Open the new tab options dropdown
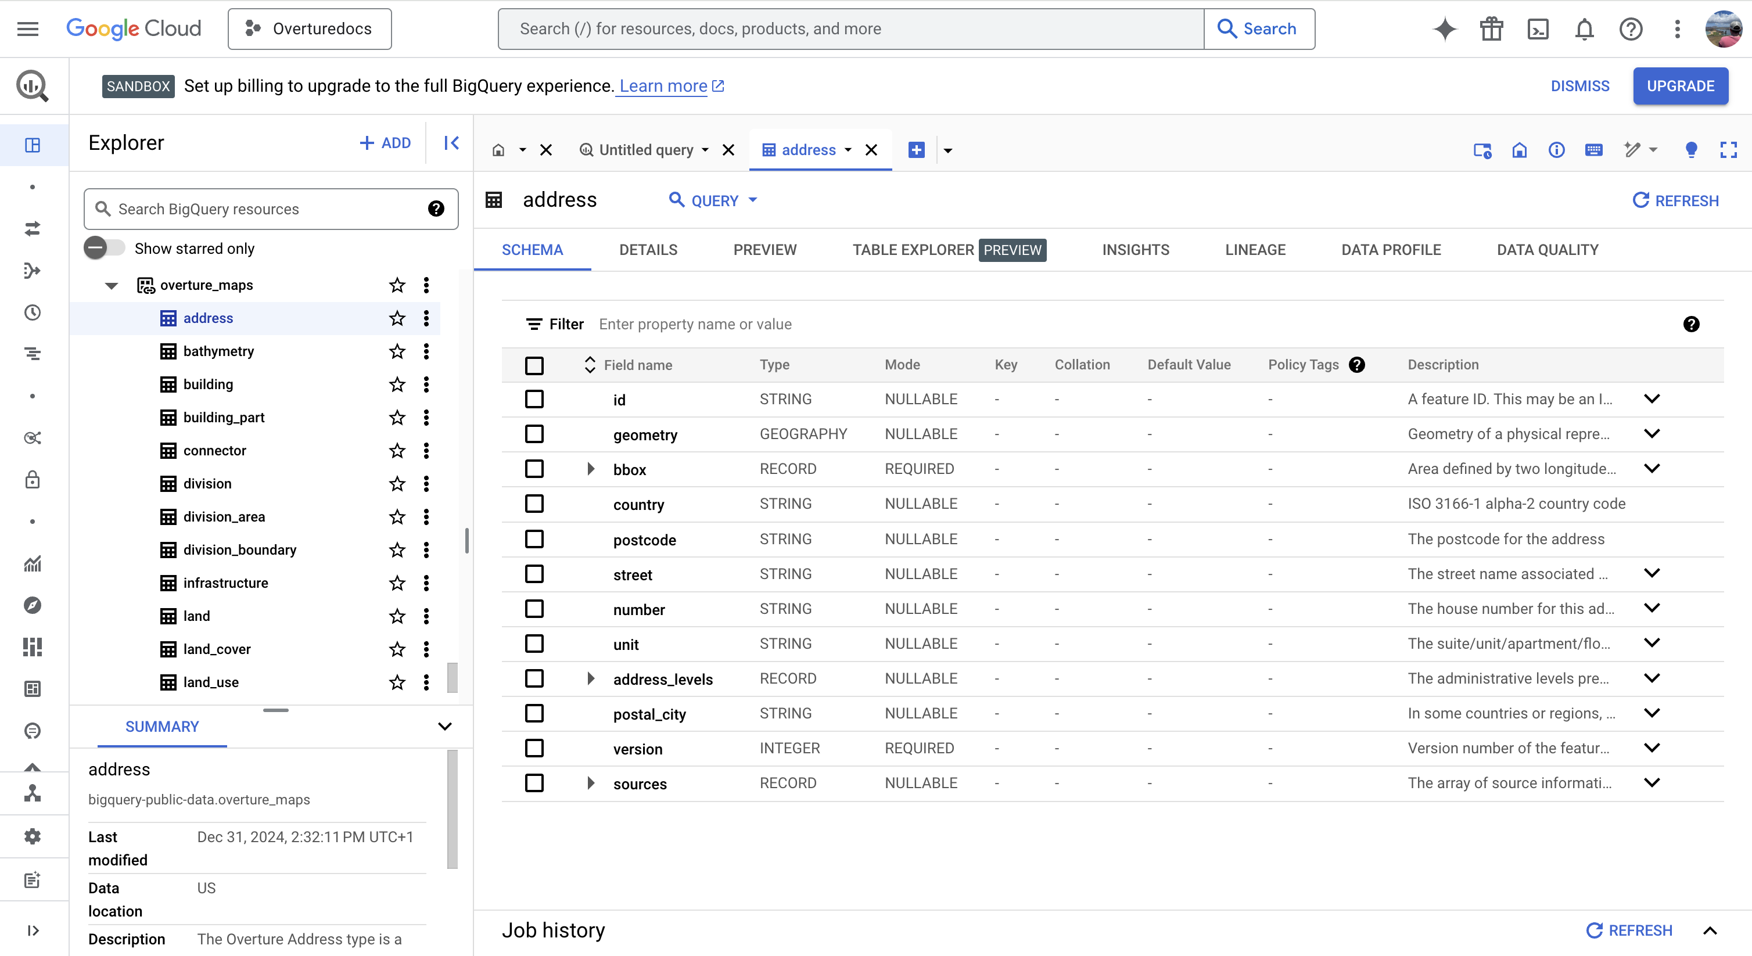 click(x=947, y=150)
